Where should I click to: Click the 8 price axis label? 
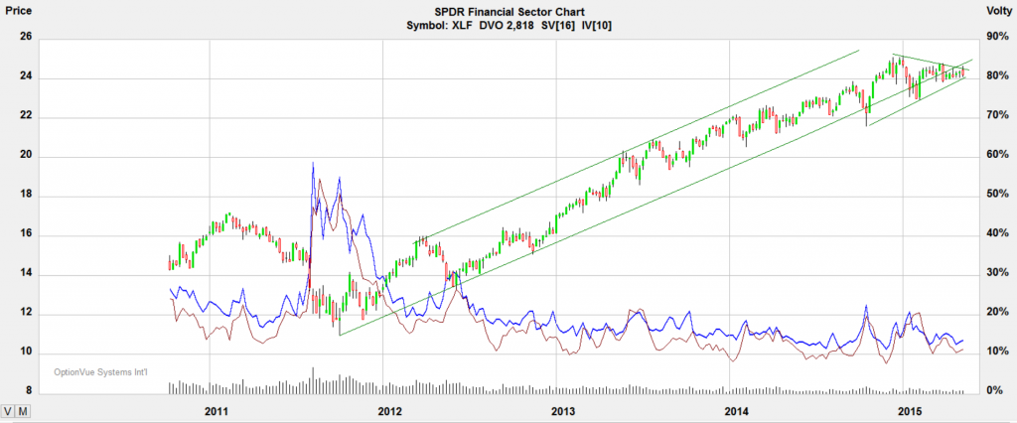(x=29, y=391)
